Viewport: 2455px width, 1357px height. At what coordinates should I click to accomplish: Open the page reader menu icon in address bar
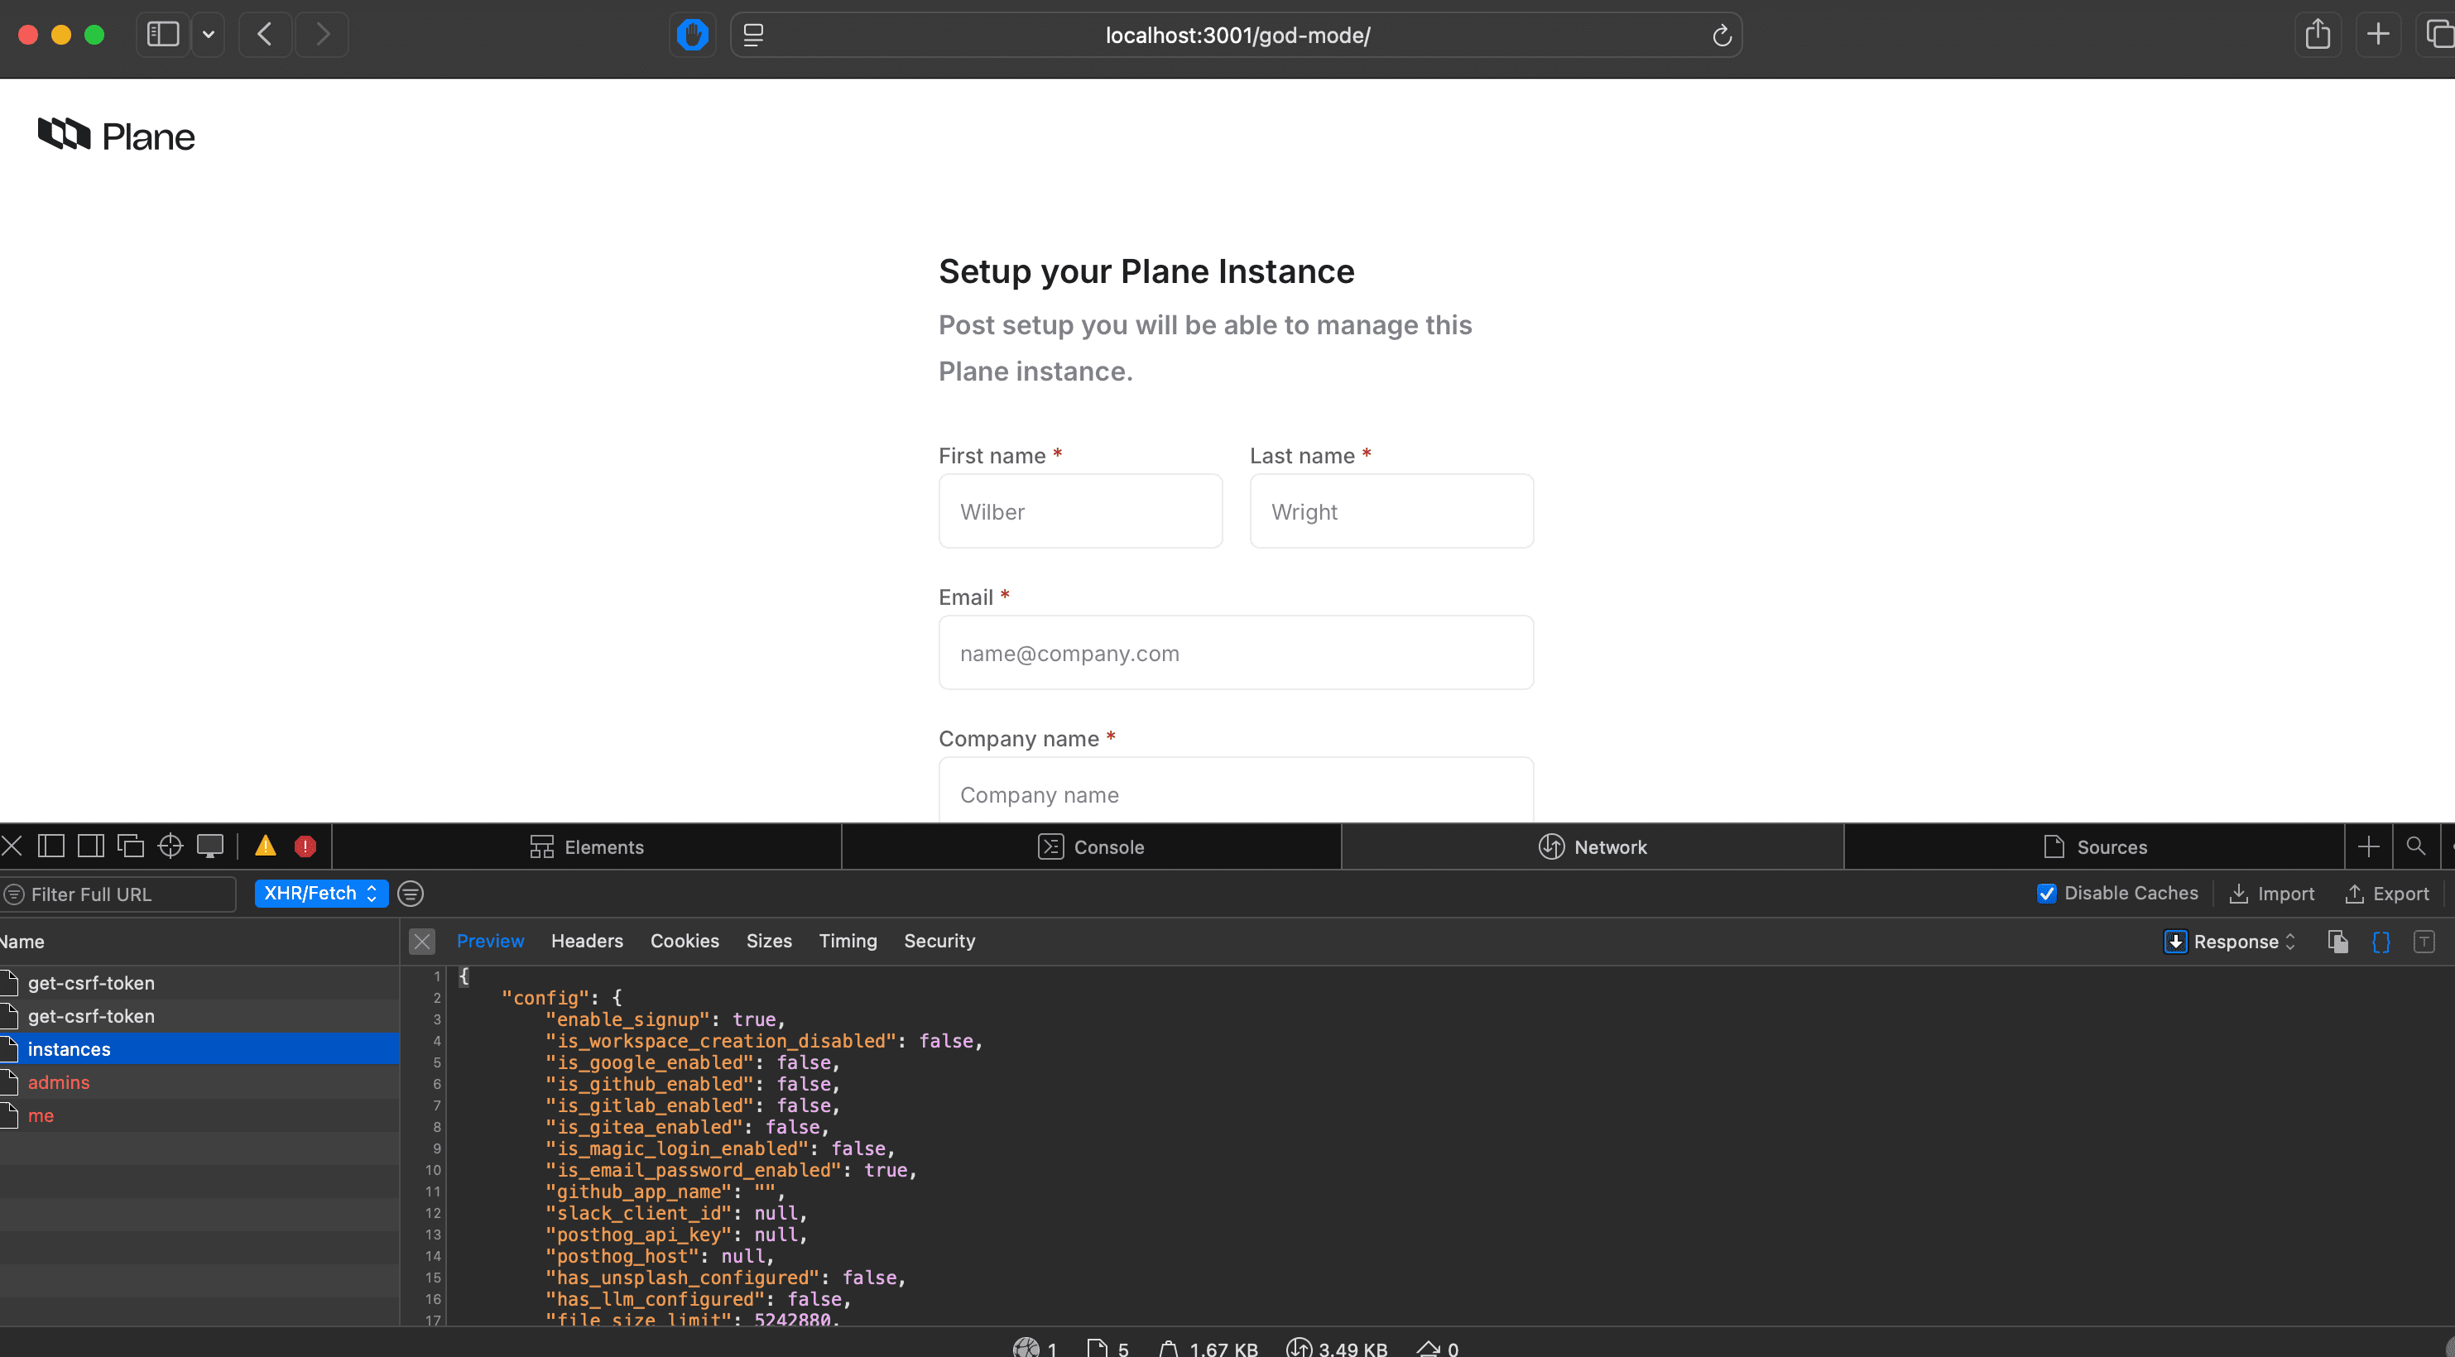[x=753, y=36]
